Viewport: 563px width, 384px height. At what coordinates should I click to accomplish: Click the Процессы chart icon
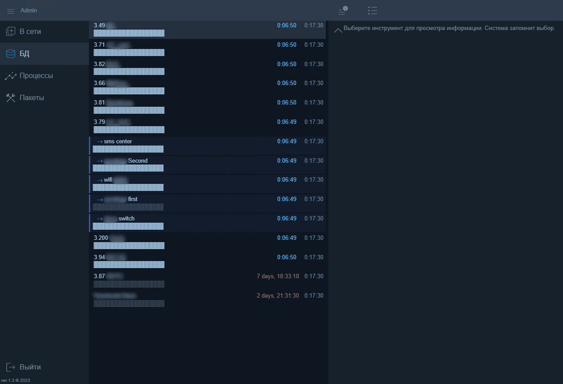coord(10,76)
